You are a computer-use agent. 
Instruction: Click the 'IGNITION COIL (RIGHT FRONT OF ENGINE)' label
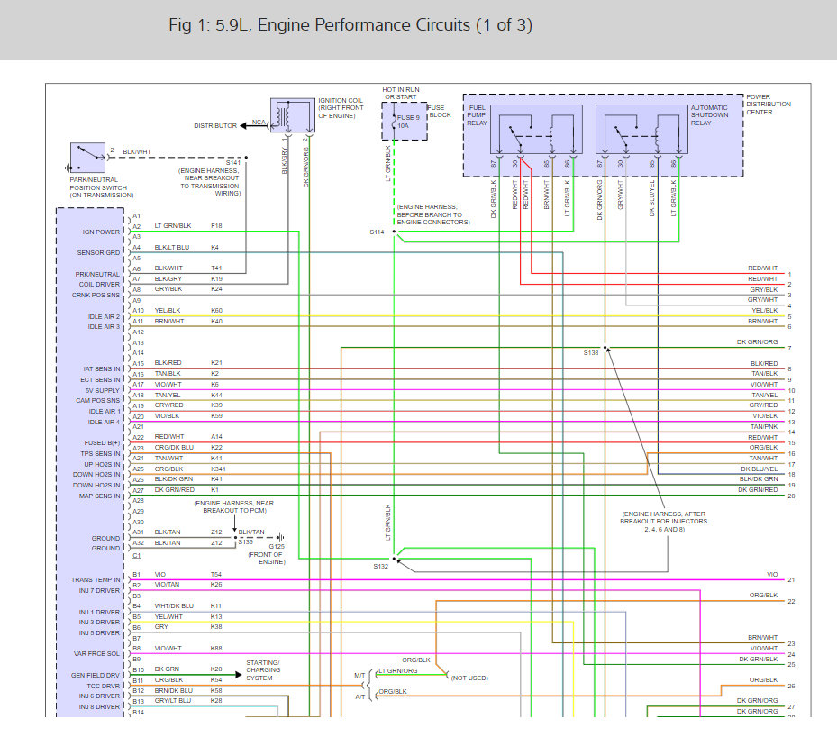pyautogui.click(x=341, y=108)
